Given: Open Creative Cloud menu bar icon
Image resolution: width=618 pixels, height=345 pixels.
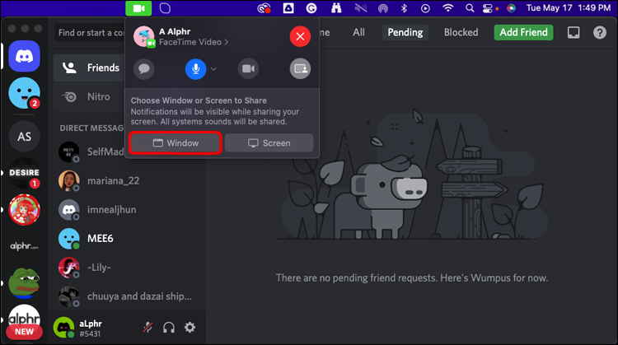Looking at the screenshot, I should point(264,8).
